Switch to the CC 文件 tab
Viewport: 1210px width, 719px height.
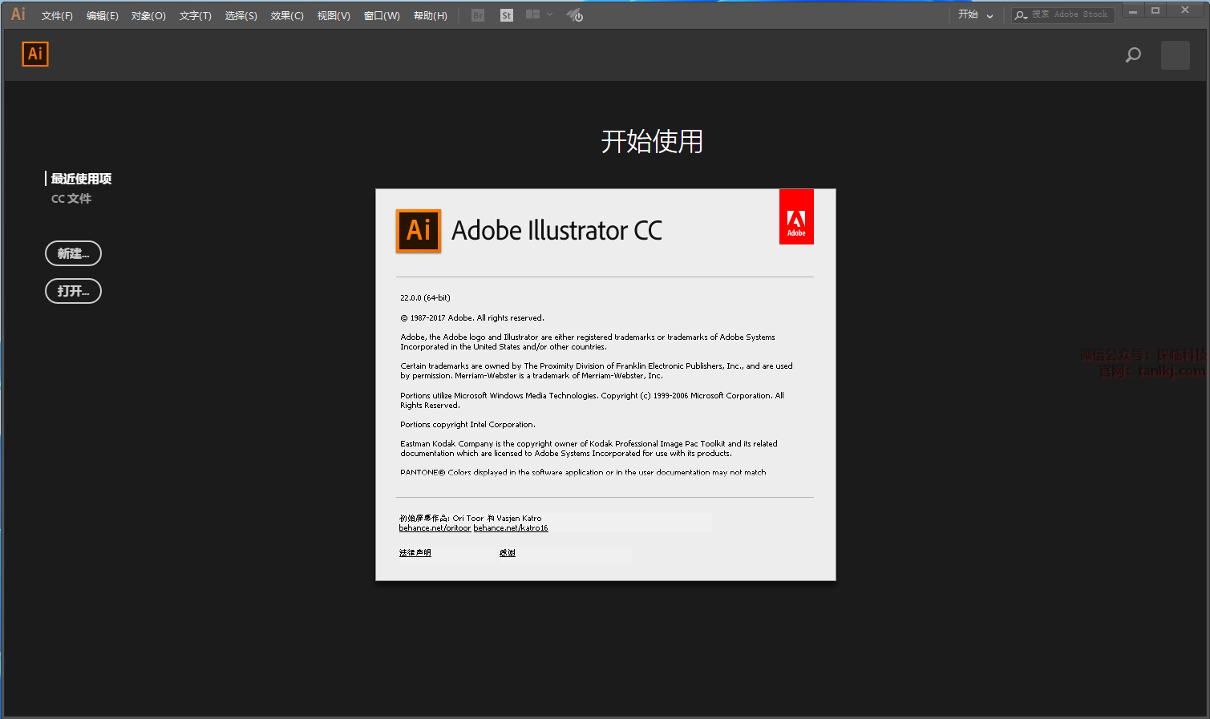pos(71,199)
